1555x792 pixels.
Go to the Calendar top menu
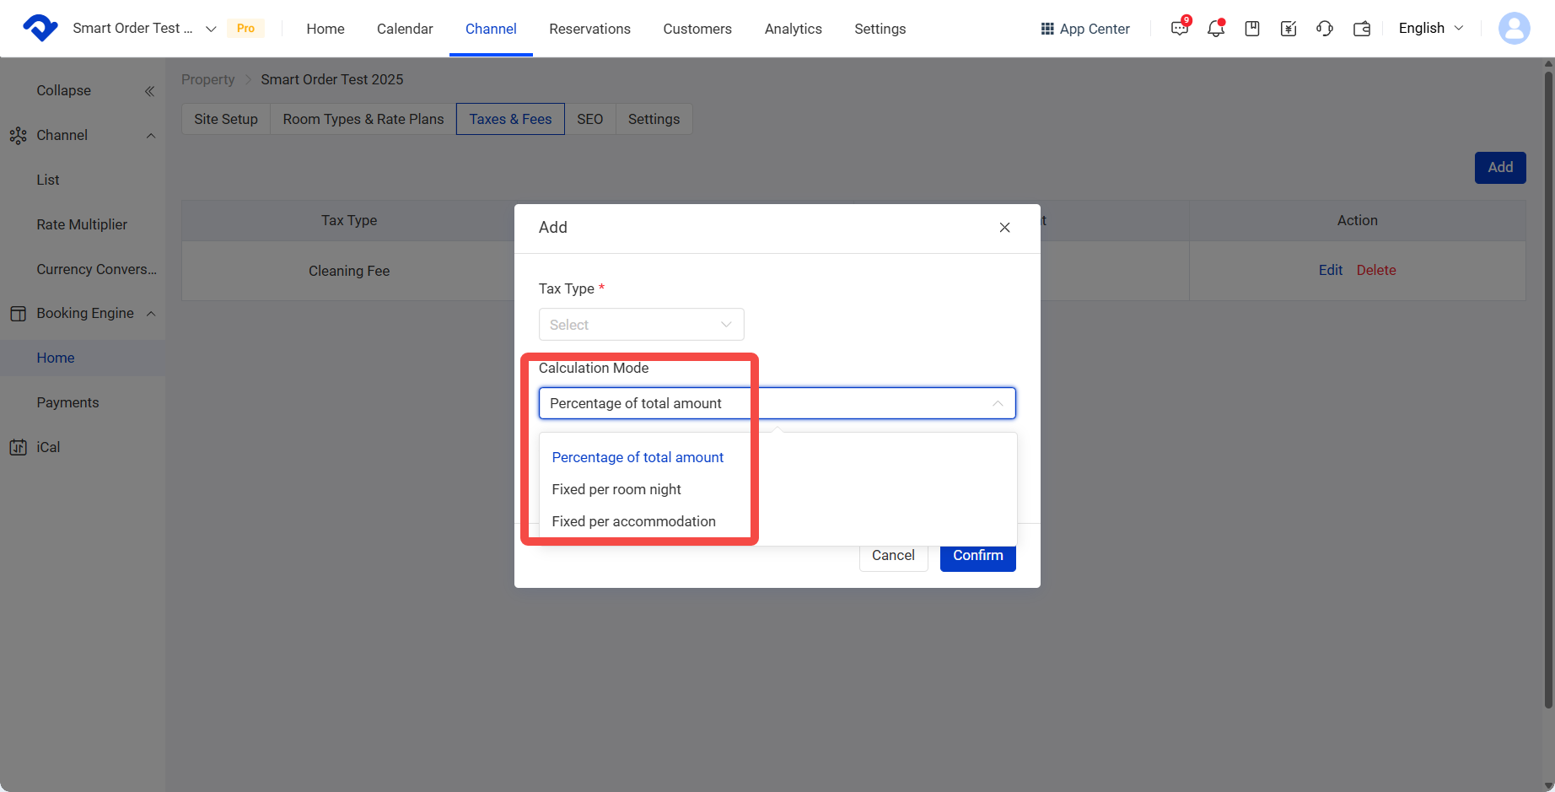(405, 29)
